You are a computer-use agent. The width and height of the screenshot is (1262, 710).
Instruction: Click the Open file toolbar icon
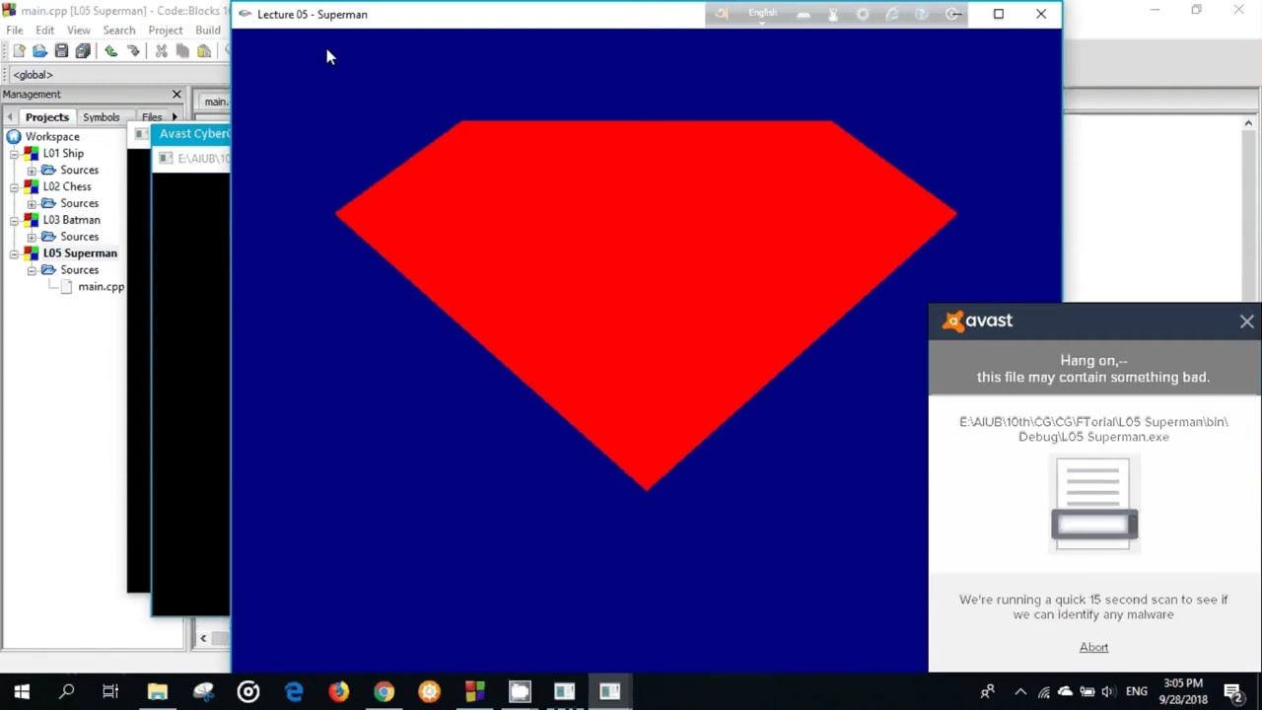tap(39, 51)
